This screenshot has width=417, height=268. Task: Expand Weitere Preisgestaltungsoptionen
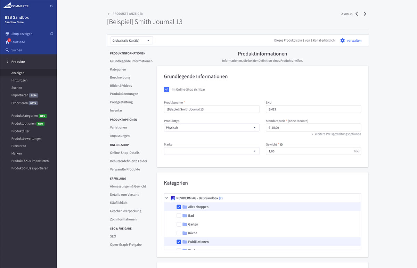(x=336, y=134)
